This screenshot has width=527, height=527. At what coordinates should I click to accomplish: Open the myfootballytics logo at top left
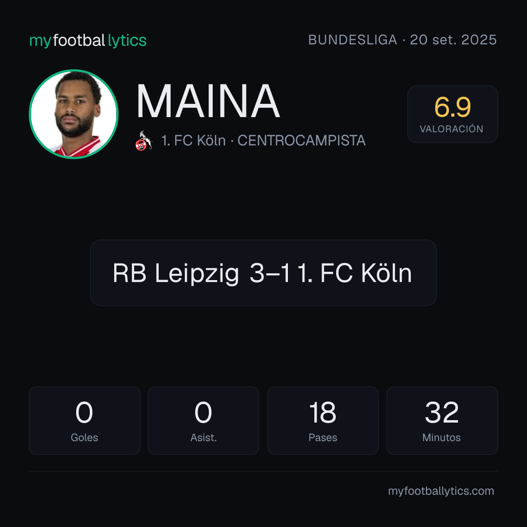[x=88, y=41]
